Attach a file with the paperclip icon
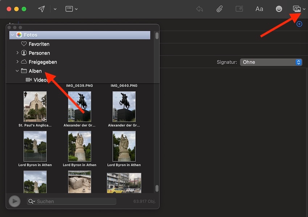Viewport: 308px width, 217px height. pyautogui.click(x=220, y=9)
